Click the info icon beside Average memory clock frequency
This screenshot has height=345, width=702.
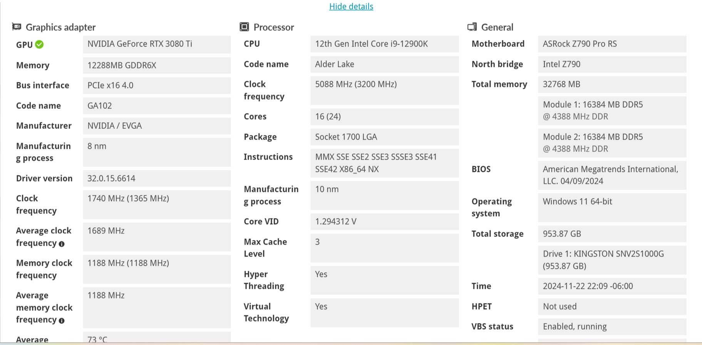click(x=62, y=320)
